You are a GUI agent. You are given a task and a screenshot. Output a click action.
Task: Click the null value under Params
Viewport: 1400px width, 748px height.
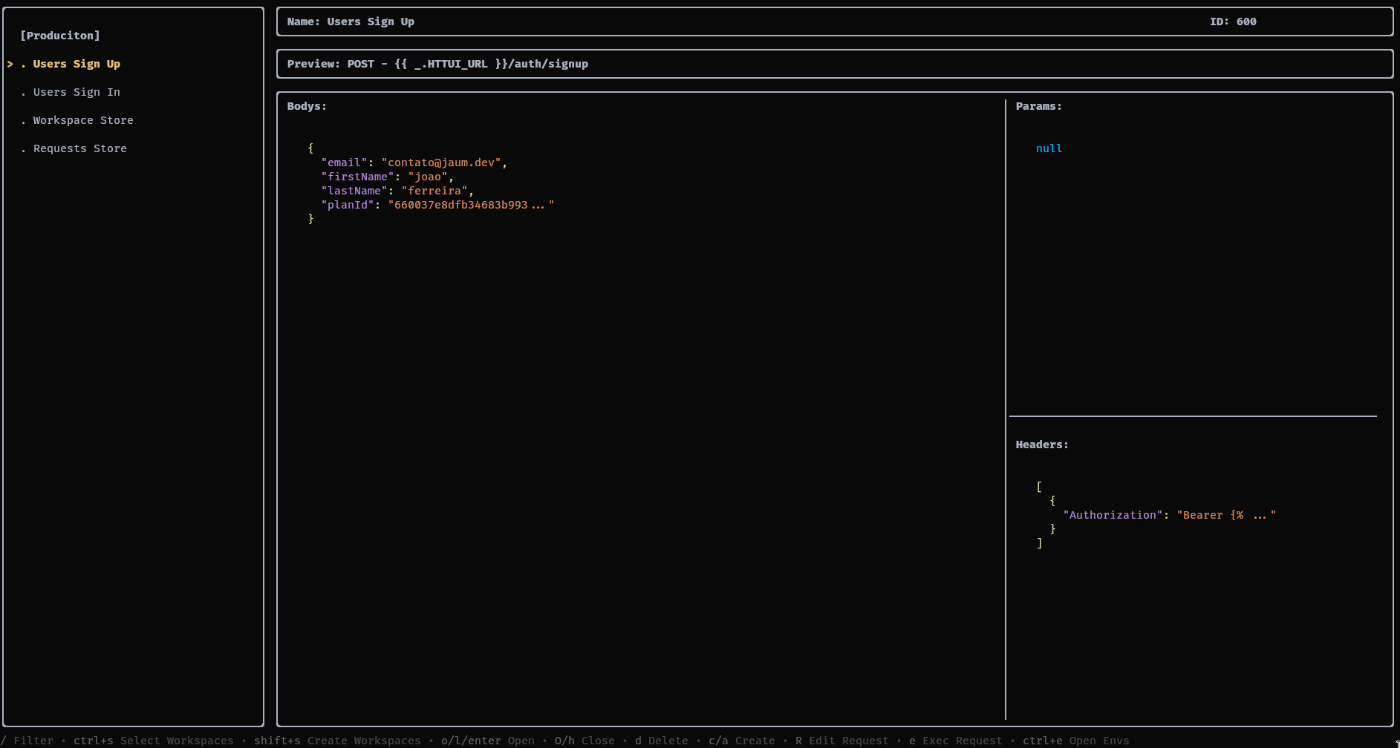click(1049, 148)
